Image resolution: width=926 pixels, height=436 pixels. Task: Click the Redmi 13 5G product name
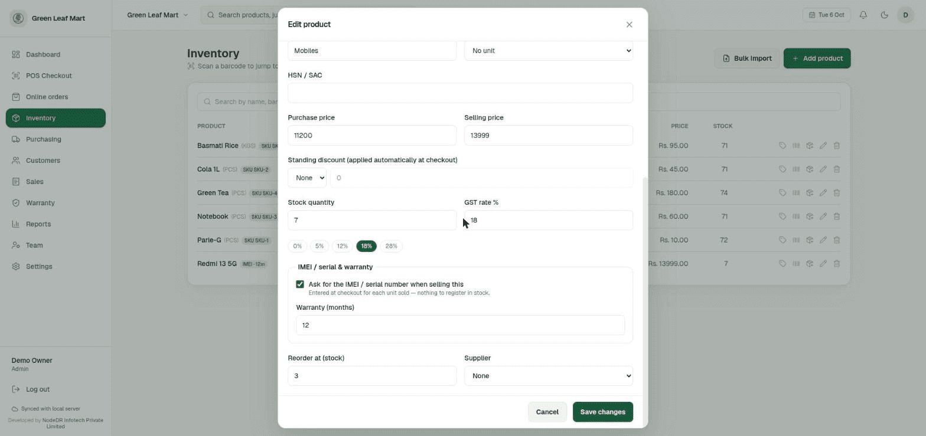pyautogui.click(x=217, y=264)
